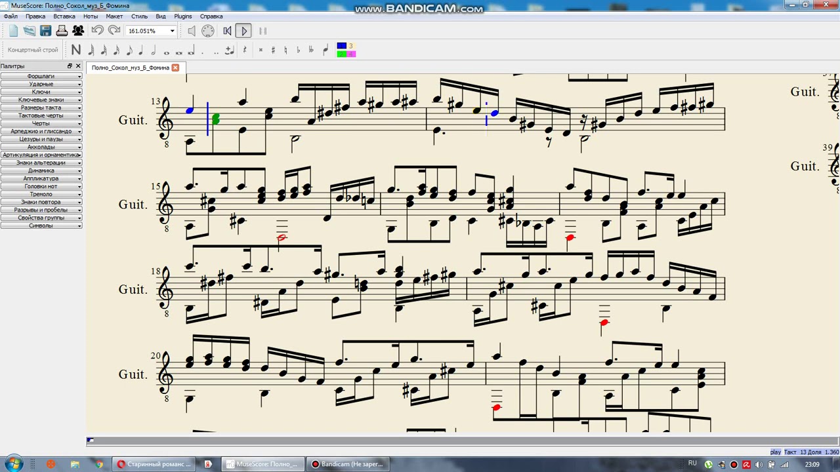
Task: Select voice 4 magenta swatch
Action: (351, 54)
